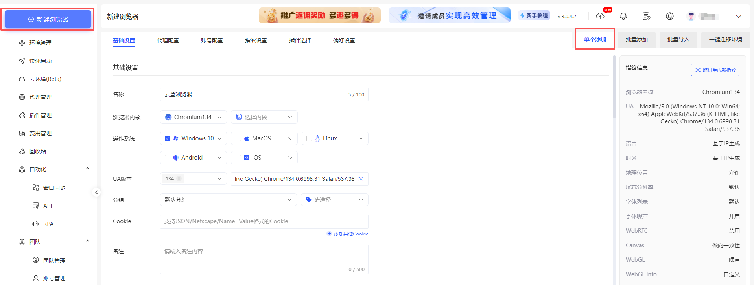Open the RPA page in the sidebar
The height and width of the screenshot is (285, 754).
click(43, 224)
